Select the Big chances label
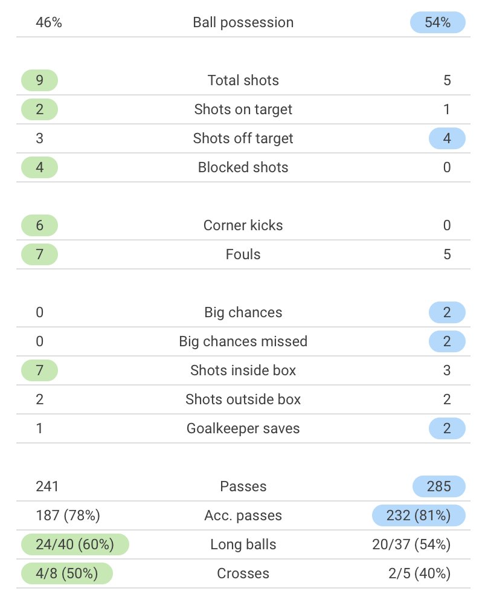This screenshot has width=488, height=597. pyautogui.click(x=243, y=312)
